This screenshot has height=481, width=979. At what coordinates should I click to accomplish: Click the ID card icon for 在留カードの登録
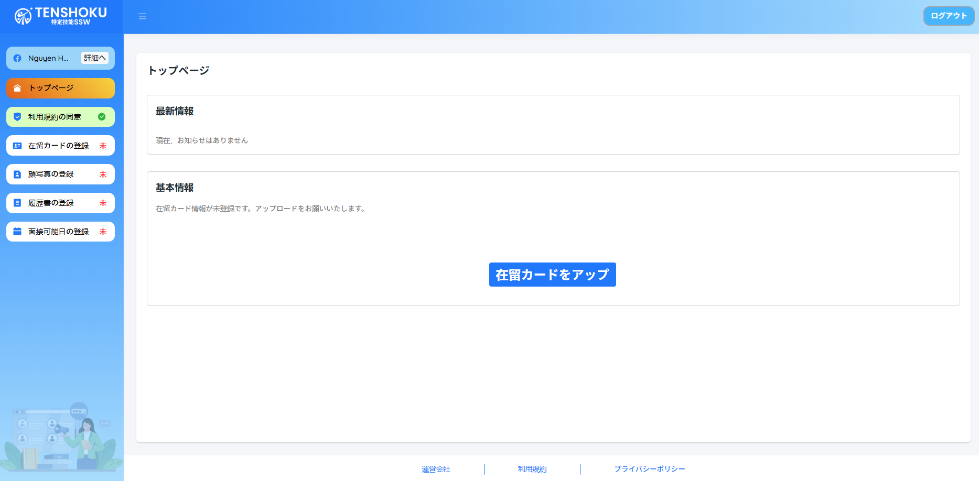(x=17, y=146)
